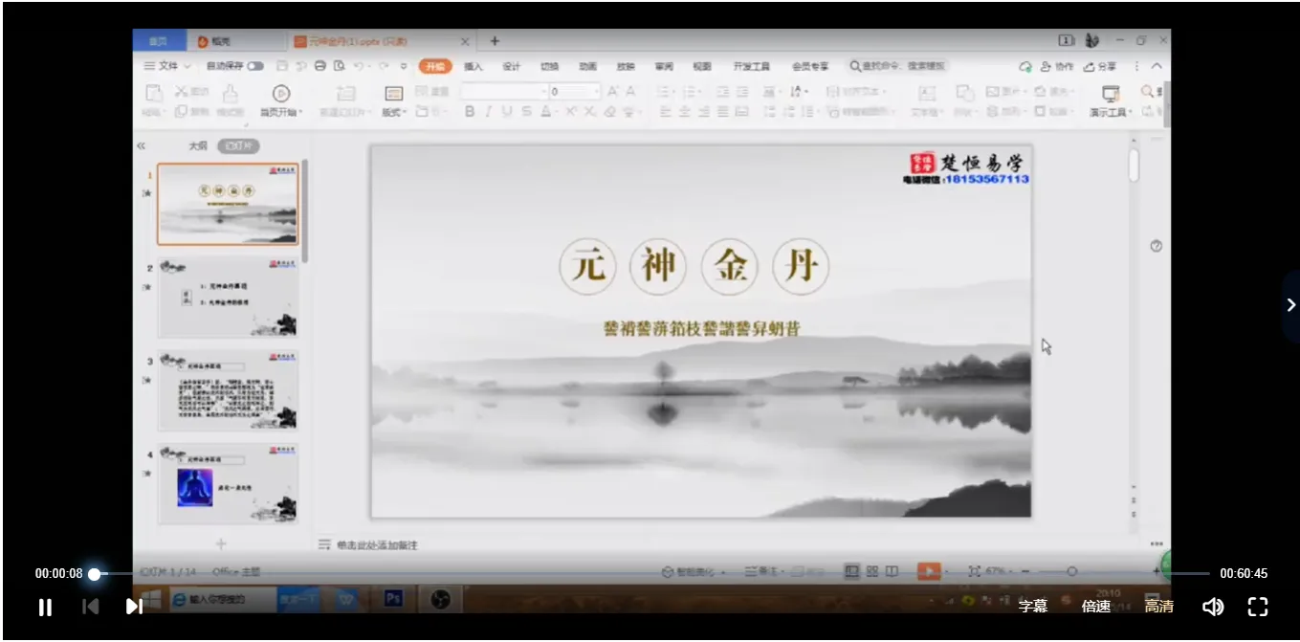Click the undo arrow icon
Screen dimensions: 1300x642
click(x=360, y=66)
